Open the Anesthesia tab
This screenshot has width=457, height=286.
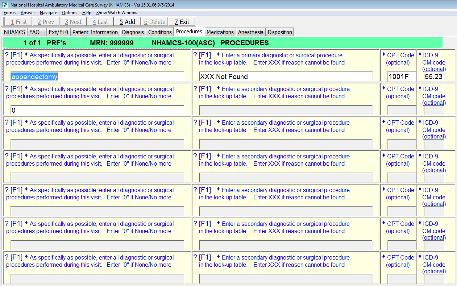point(251,32)
